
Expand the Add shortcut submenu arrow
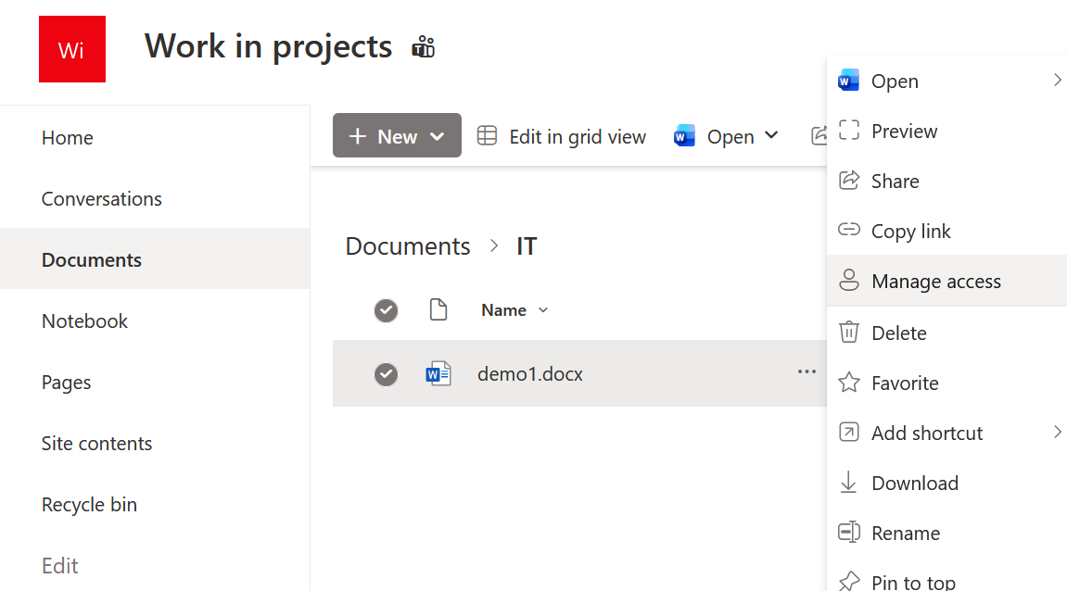pos(1057,433)
